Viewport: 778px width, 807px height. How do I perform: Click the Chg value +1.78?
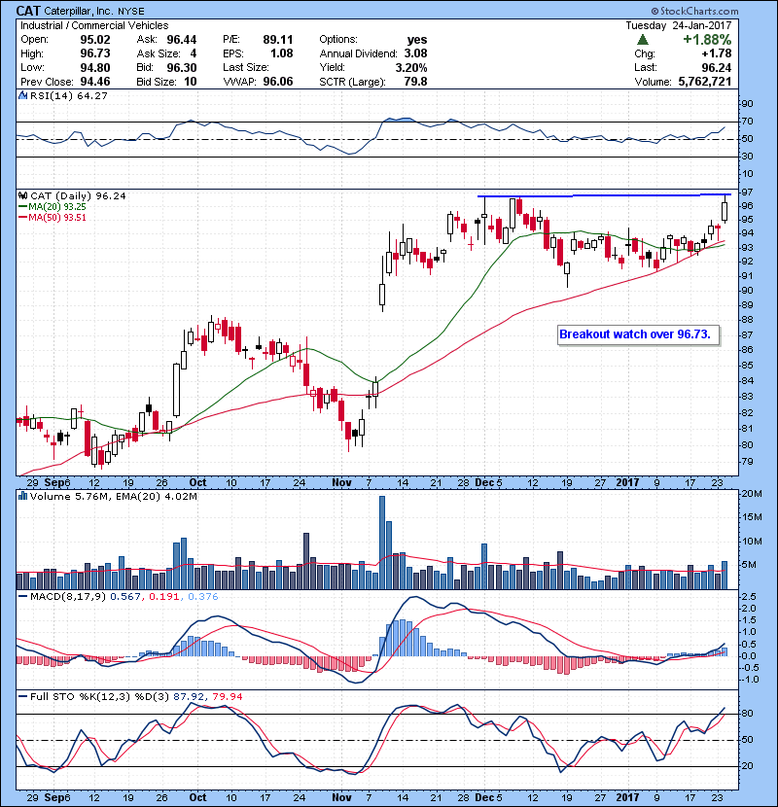click(x=716, y=53)
